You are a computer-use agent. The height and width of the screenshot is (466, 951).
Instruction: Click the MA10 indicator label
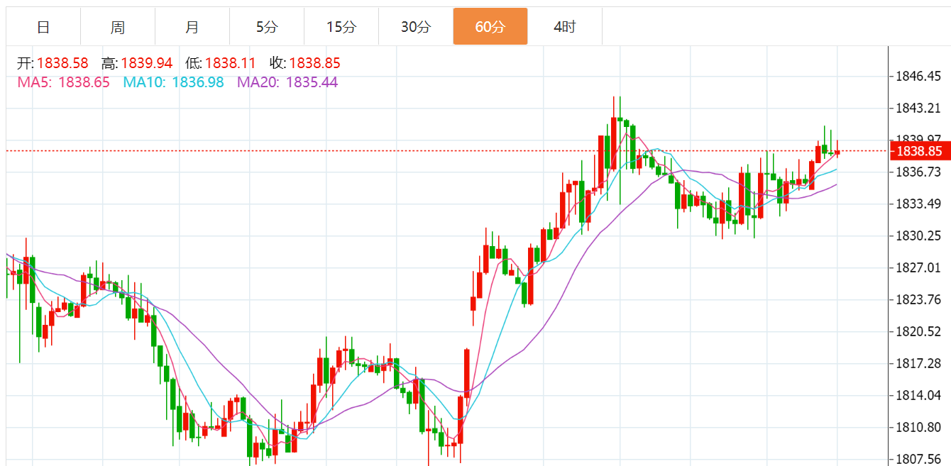pyautogui.click(x=173, y=82)
